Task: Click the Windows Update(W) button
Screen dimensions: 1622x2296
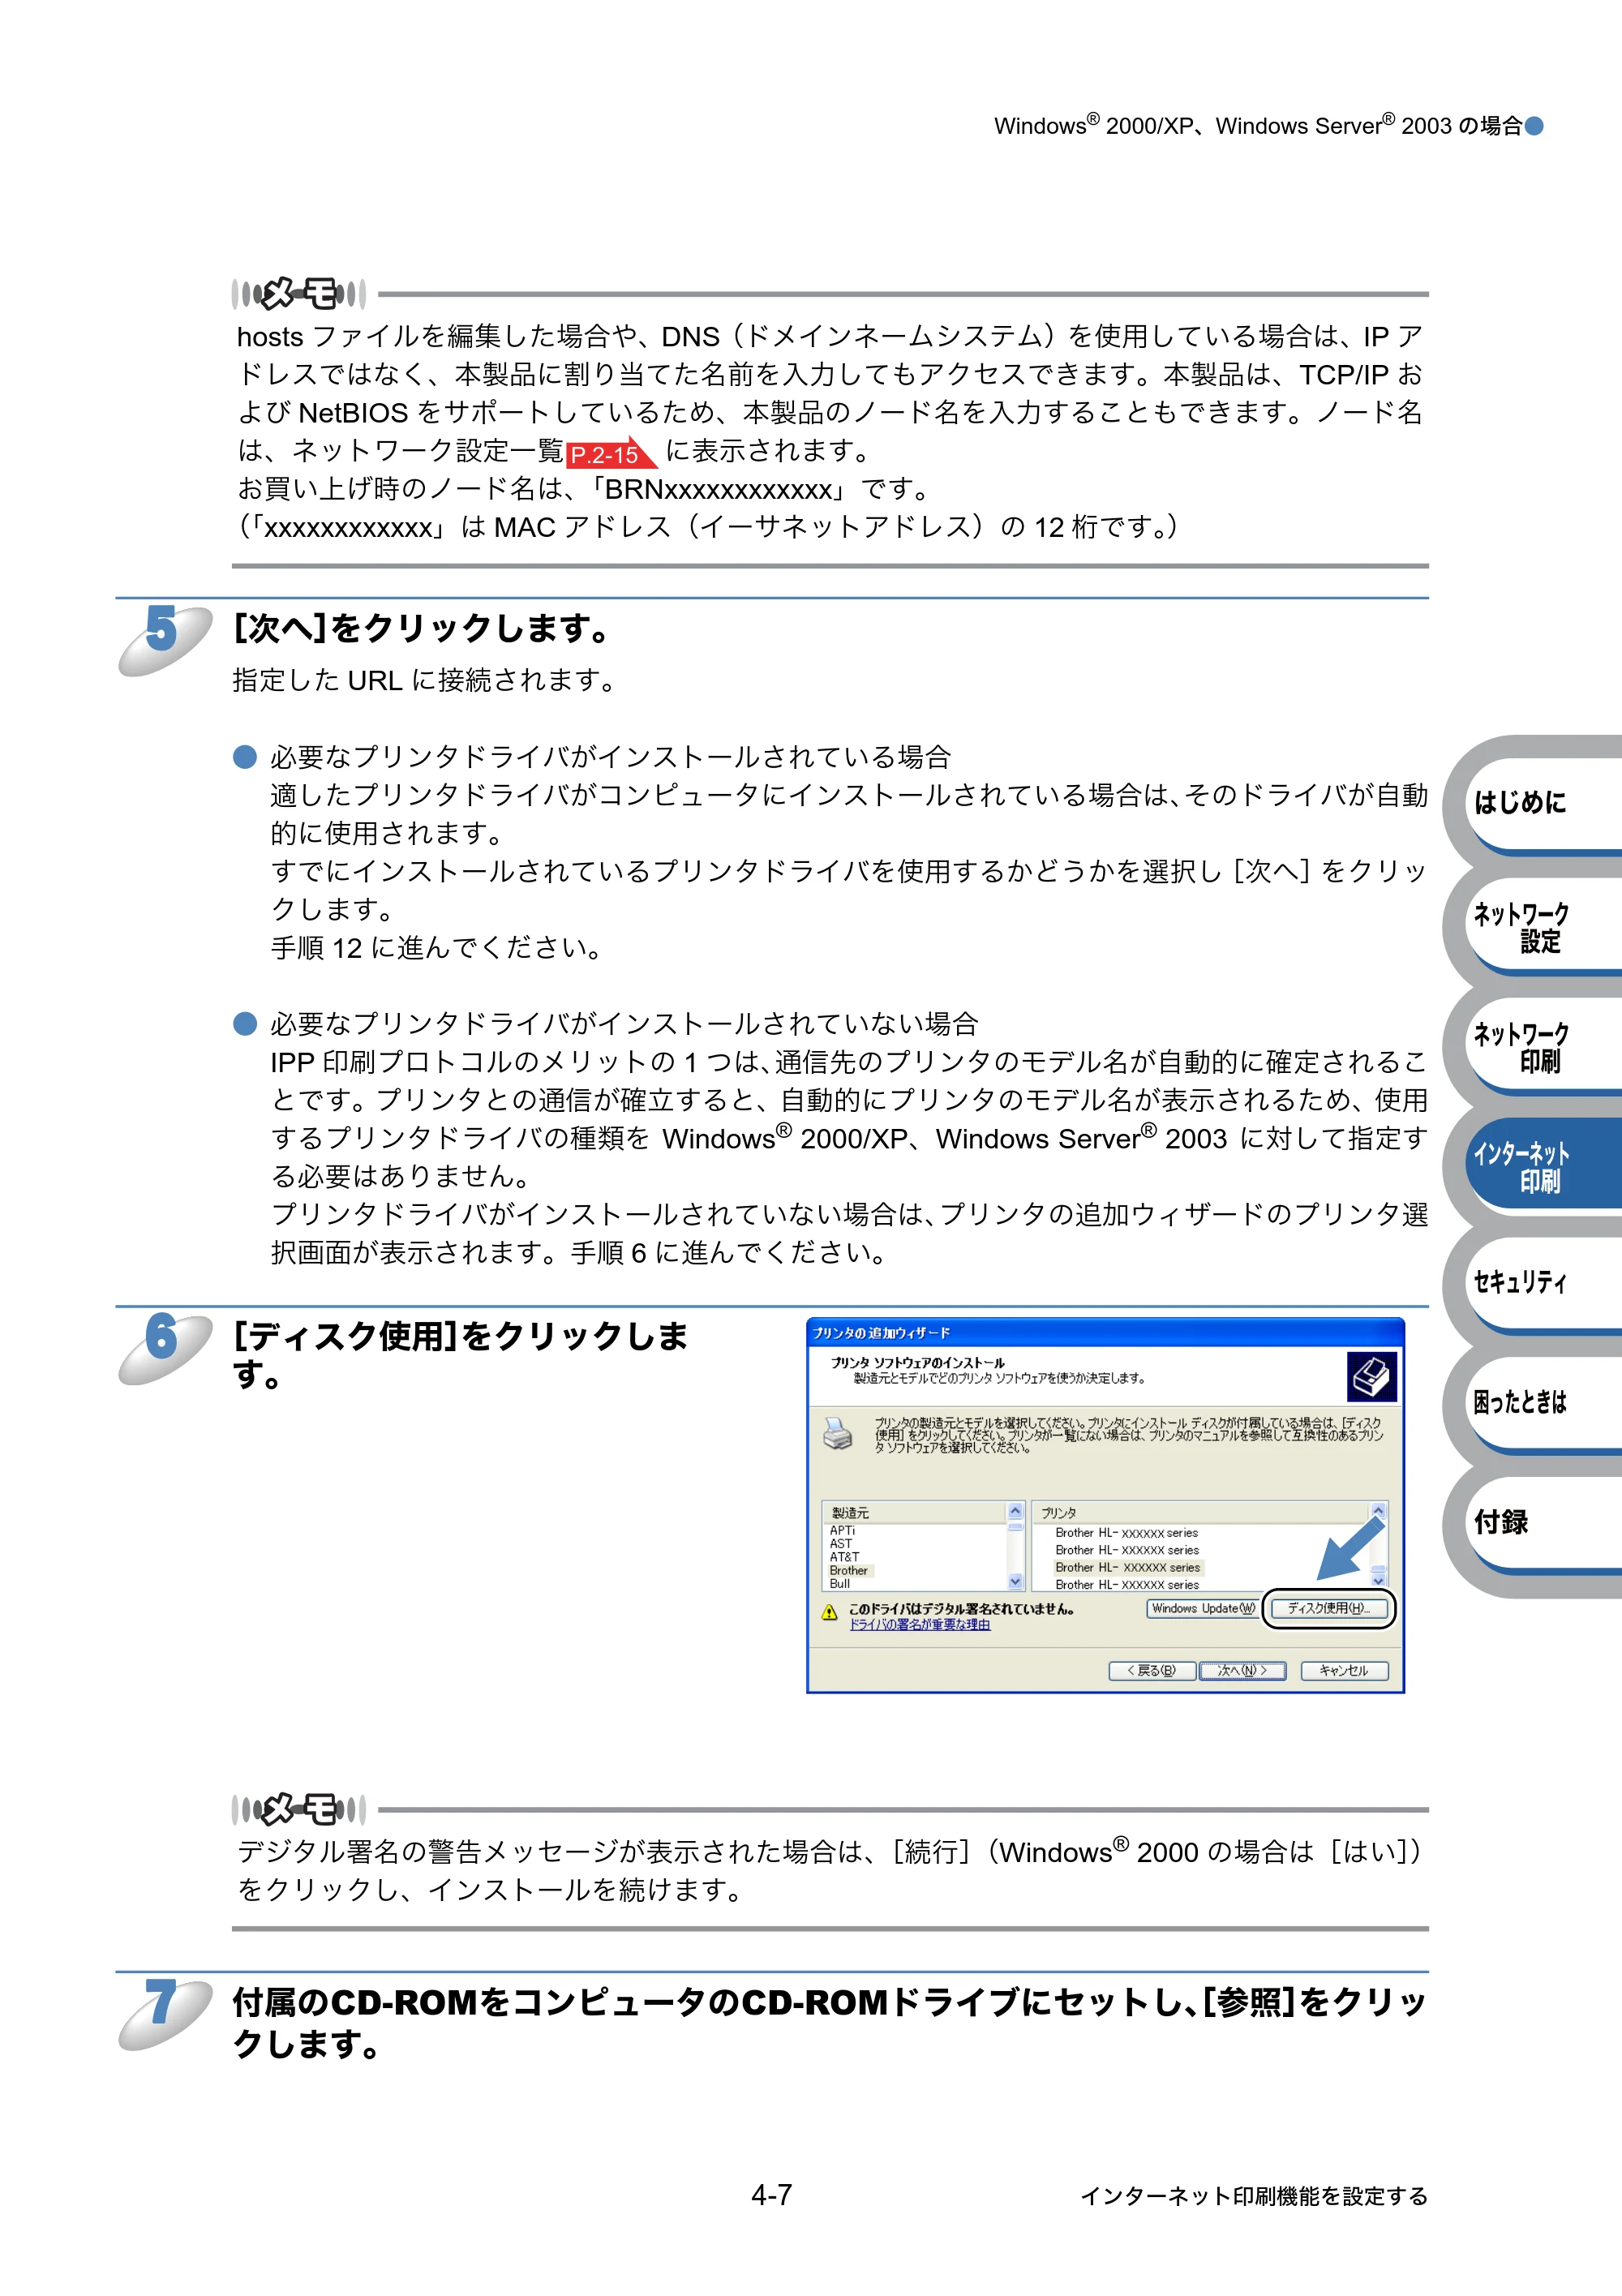Action: pos(1201,1608)
